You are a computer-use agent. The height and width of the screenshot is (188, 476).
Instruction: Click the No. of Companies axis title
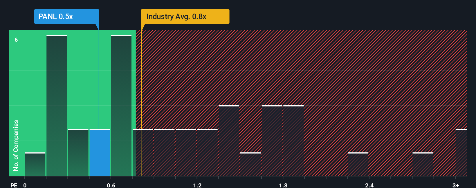[x=16, y=145]
